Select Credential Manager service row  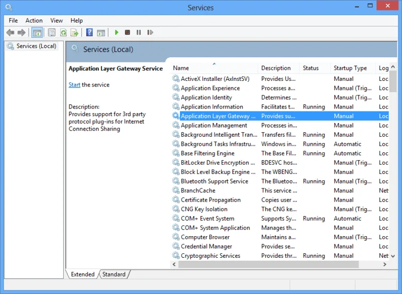point(280,246)
